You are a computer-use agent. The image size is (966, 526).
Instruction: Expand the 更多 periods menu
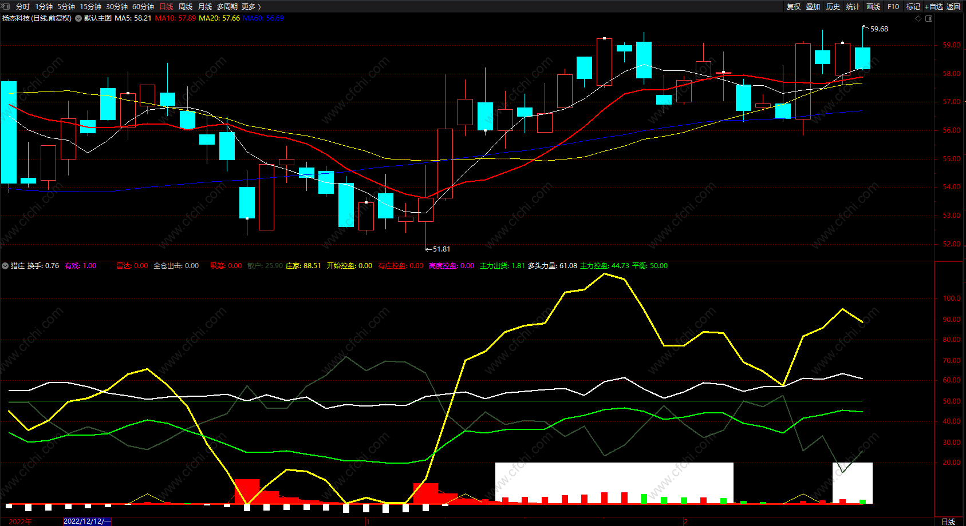point(251,6)
